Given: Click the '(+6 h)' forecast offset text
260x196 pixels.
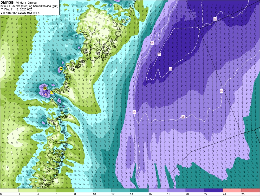Looking at the screenshot, I should [x=37, y=13].
